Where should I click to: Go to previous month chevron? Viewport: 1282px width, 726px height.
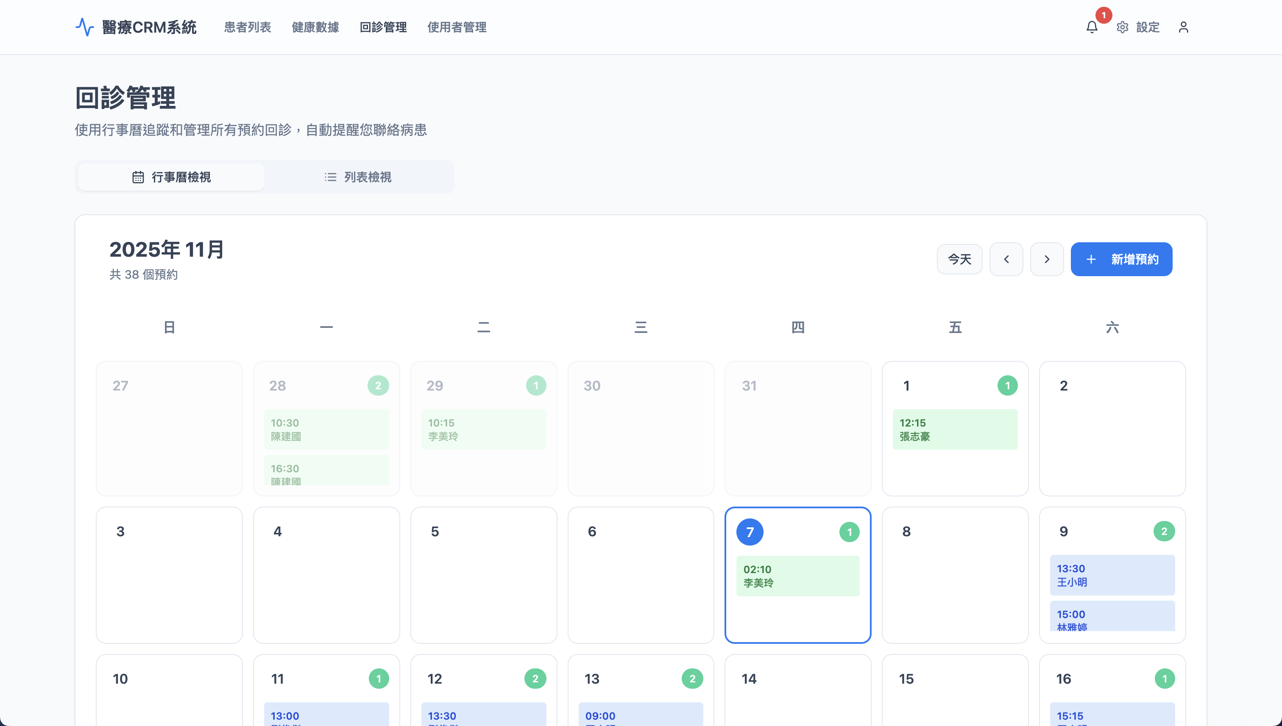pos(1006,259)
